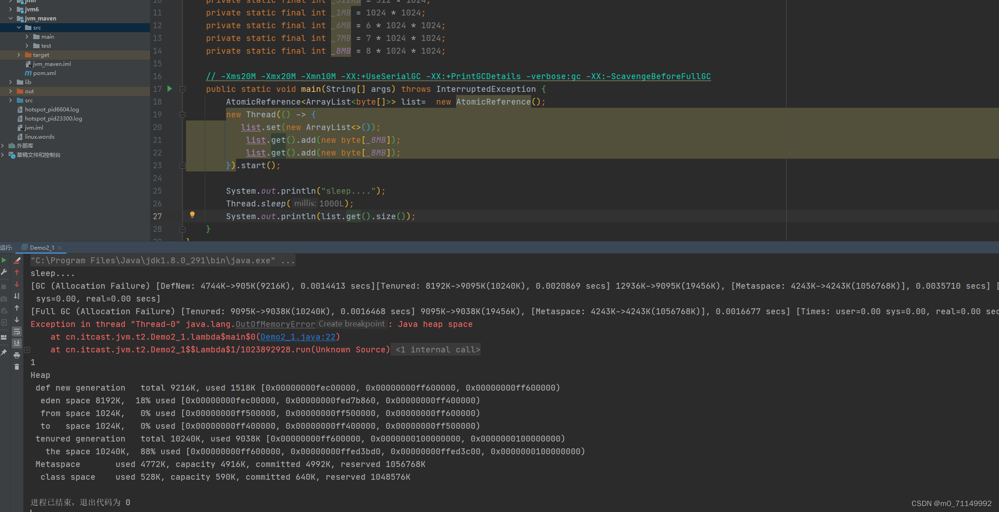Click the red up stack trace arrow
The width and height of the screenshot is (999, 512).
click(x=17, y=272)
